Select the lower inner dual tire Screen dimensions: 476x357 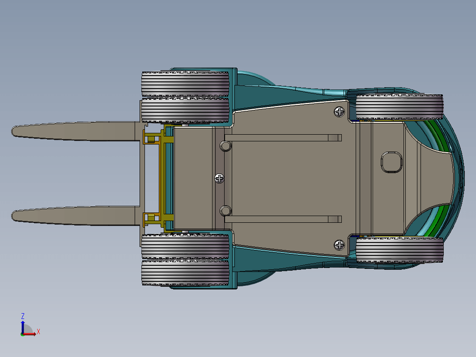pos(185,246)
